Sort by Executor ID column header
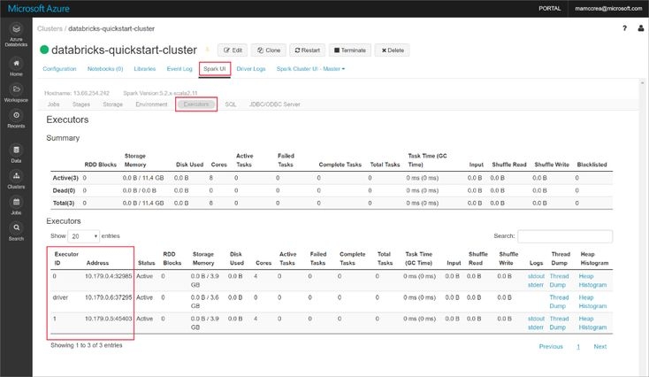649x377 pixels. pos(66,258)
